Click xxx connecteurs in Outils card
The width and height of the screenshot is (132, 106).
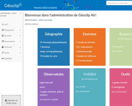point(119,92)
